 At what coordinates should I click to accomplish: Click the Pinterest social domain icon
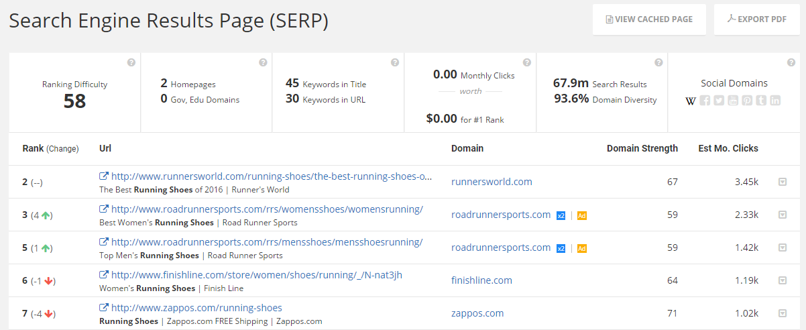click(x=747, y=101)
